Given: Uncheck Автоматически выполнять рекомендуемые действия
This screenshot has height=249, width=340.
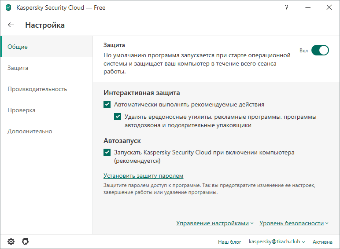Looking at the screenshot, I should (107, 105).
